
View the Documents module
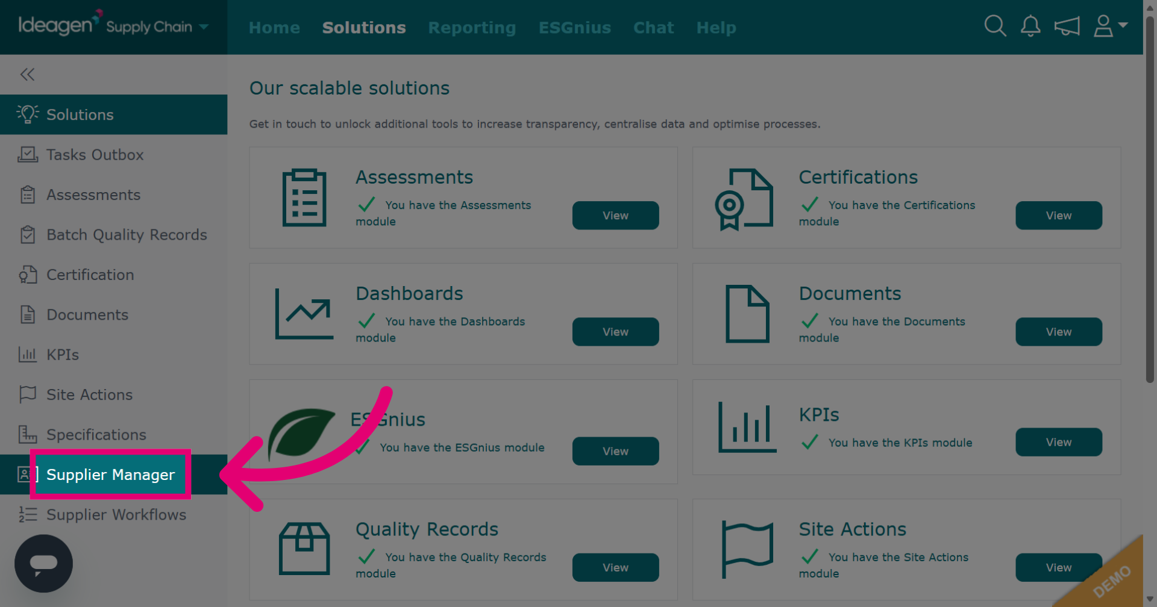1059,332
